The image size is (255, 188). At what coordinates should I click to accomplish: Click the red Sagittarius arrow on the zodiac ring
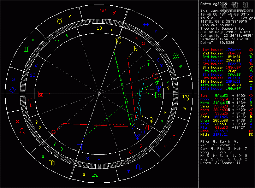tap(172, 139)
